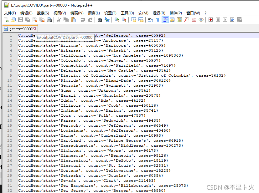
Task: Open the 窗口(W) menu
Action: (x=193, y=13)
